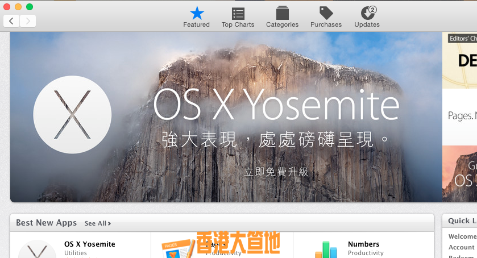Select the Featured tab label
Image resolution: width=477 pixels, height=258 pixels.
[196, 24]
